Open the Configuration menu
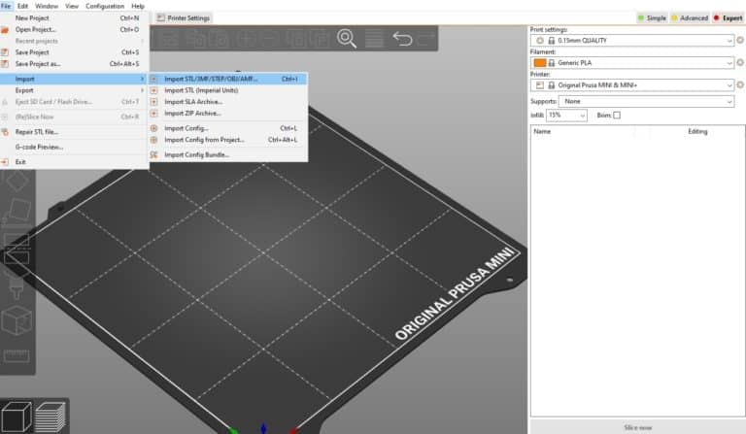 pyautogui.click(x=105, y=6)
